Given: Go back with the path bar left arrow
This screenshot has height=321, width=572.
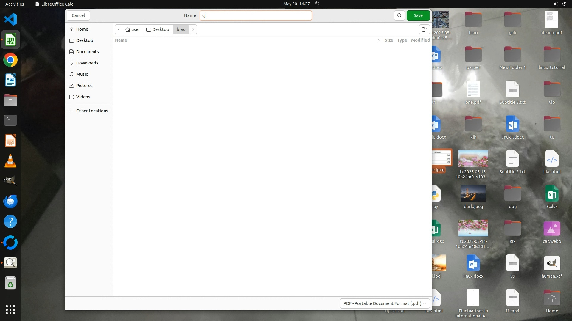Looking at the screenshot, I should tap(119, 29).
